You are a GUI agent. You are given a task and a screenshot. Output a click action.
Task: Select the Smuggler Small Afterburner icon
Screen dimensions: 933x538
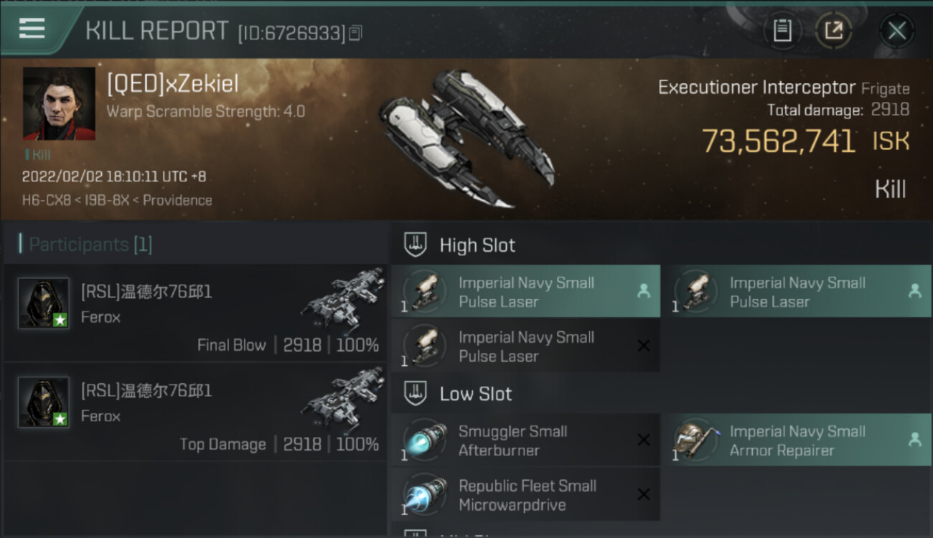tap(425, 440)
